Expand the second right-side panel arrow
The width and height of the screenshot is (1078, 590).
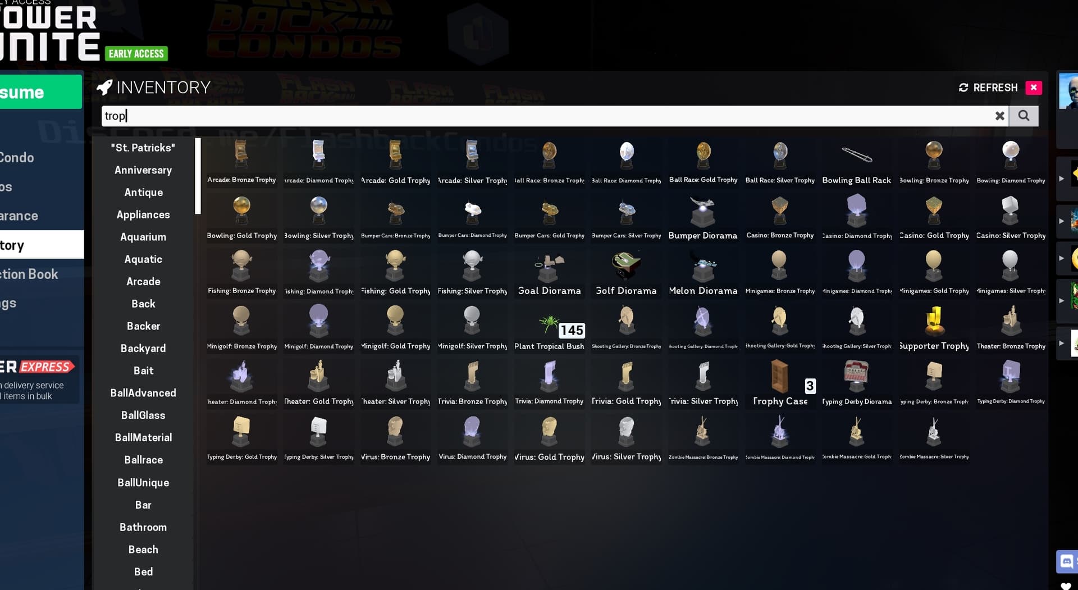click(x=1061, y=221)
